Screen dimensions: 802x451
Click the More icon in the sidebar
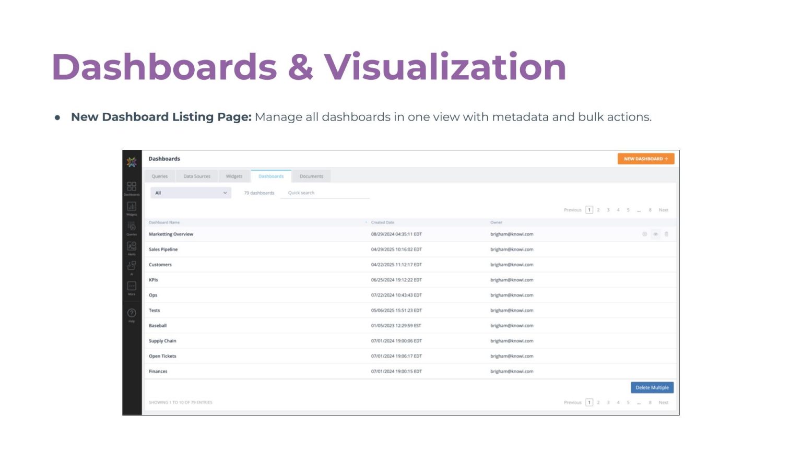pyautogui.click(x=132, y=287)
